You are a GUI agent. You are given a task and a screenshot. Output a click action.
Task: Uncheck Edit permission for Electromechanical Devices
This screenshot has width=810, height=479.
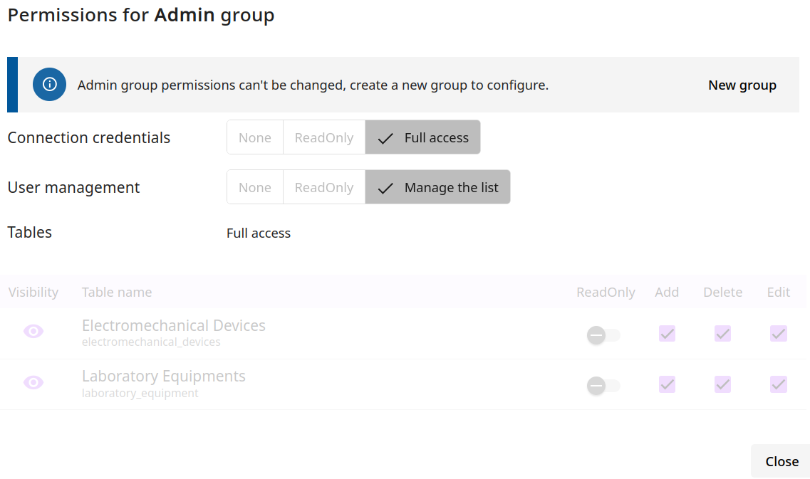coord(778,333)
